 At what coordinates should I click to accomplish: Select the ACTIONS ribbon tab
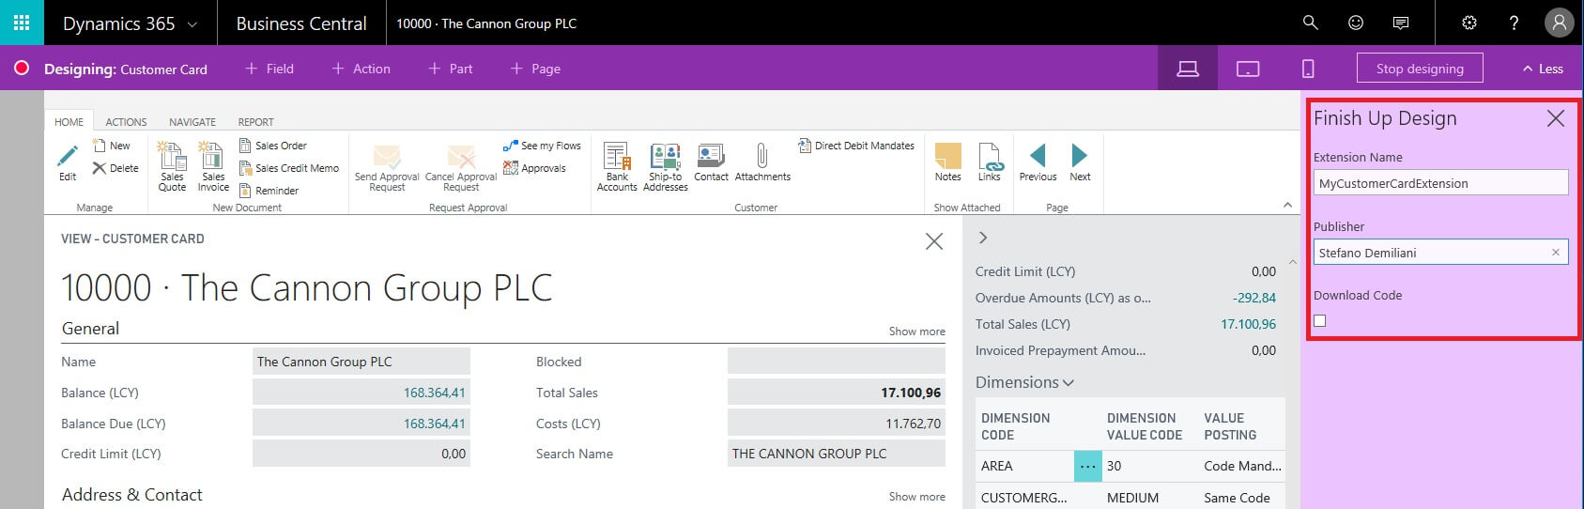coord(126,122)
